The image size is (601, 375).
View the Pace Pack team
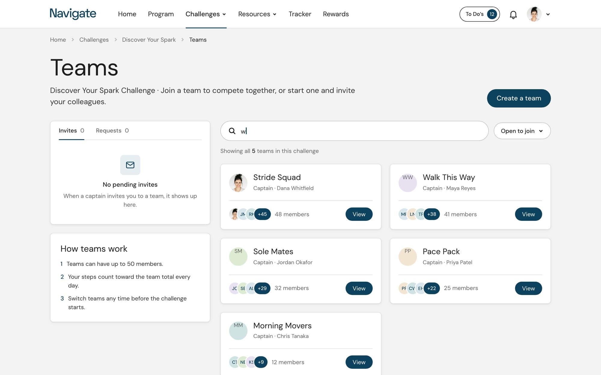pyautogui.click(x=528, y=288)
